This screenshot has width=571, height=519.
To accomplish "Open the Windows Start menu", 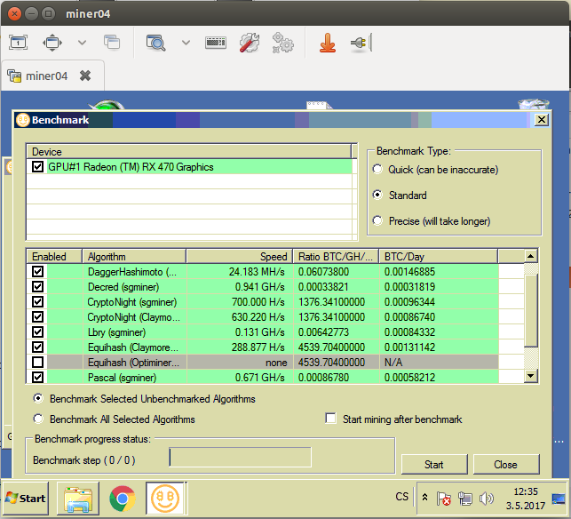I will [26, 499].
